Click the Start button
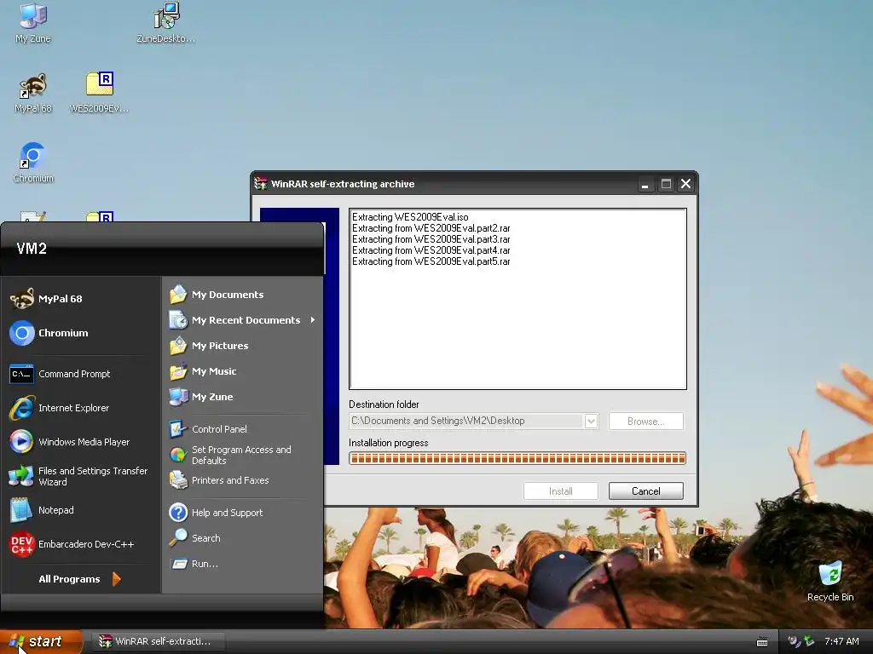 pos(41,642)
